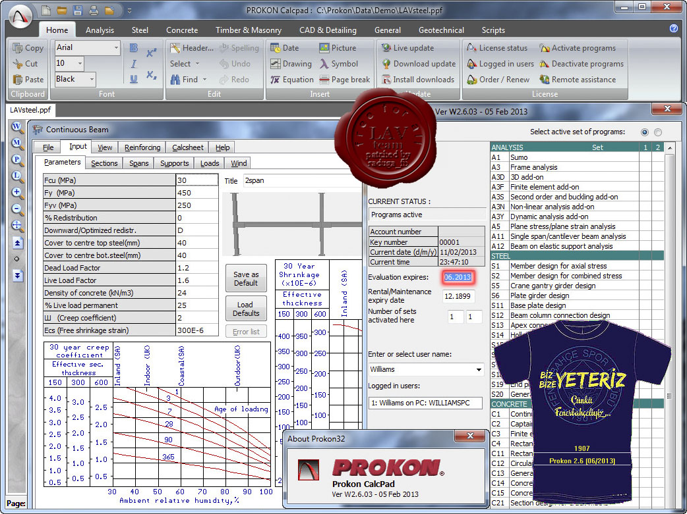
Task: Click the Load Defaults button
Action: [x=246, y=309]
